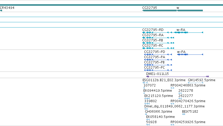Select the RP004259926.5prime label
The height and width of the screenshot is (126, 223).
(188, 122)
